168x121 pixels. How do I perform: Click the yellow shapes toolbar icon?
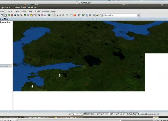click(x=32, y=15)
